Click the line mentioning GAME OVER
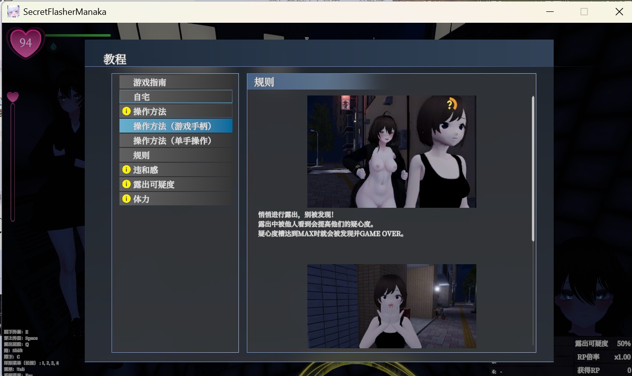632x376 pixels. click(x=331, y=234)
